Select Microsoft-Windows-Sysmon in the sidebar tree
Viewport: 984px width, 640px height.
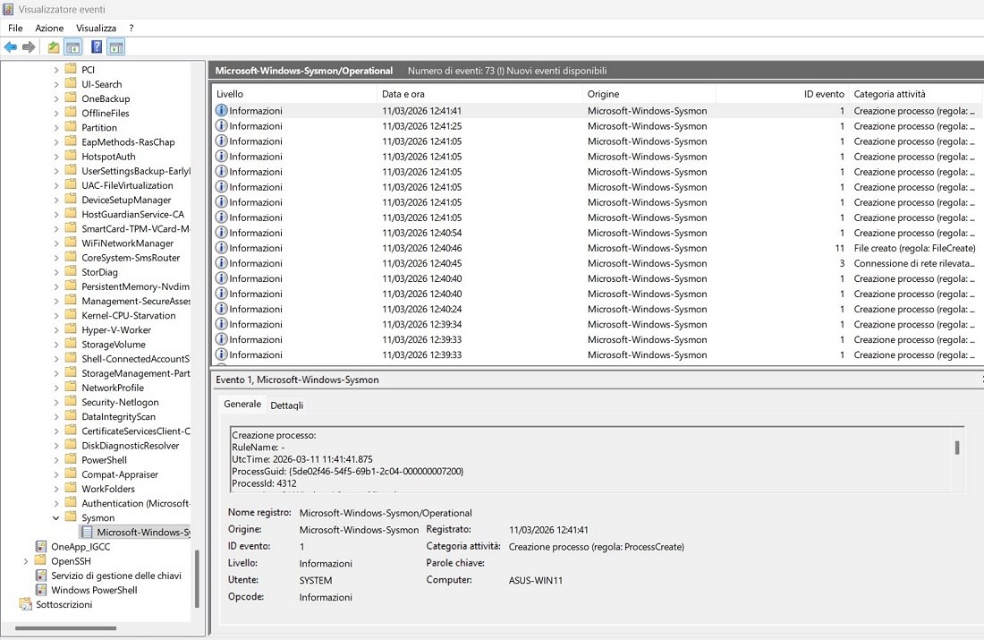(x=136, y=532)
